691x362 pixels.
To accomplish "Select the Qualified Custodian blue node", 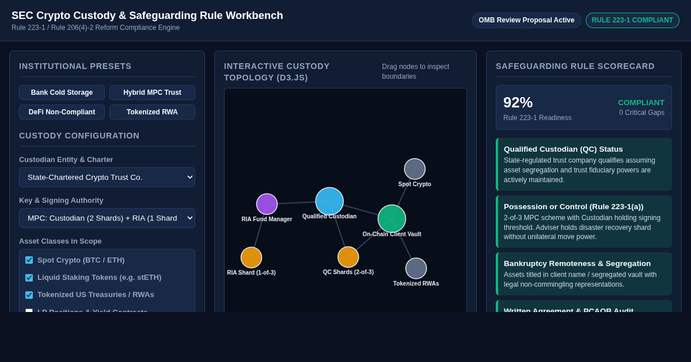I will coord(329,201).
